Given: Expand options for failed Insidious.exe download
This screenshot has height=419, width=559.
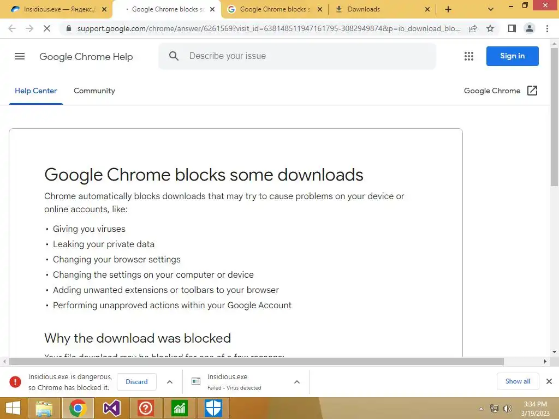Looking at the screenshot, I should coord(296,381).
